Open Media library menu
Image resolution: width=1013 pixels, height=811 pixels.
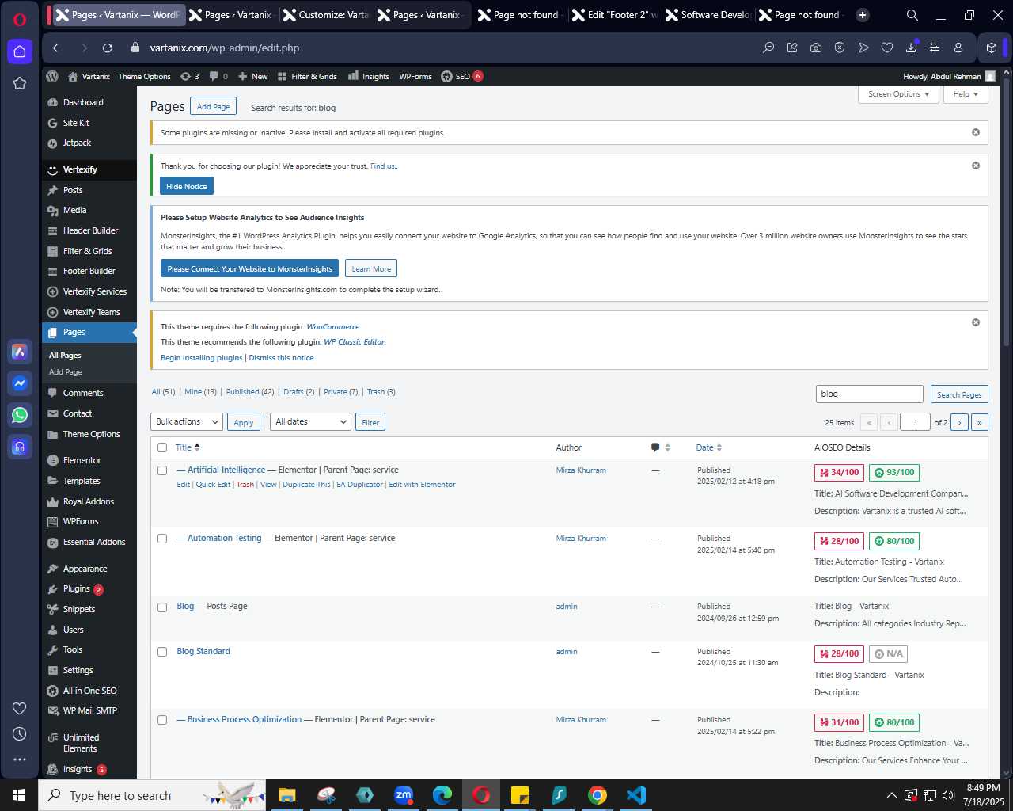[x=75, y=210]
